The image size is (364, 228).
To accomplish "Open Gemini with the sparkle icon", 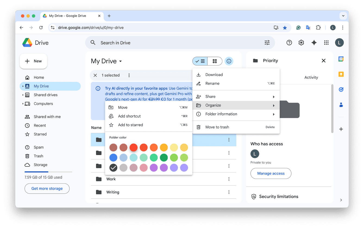I will [x=314, y=43].
